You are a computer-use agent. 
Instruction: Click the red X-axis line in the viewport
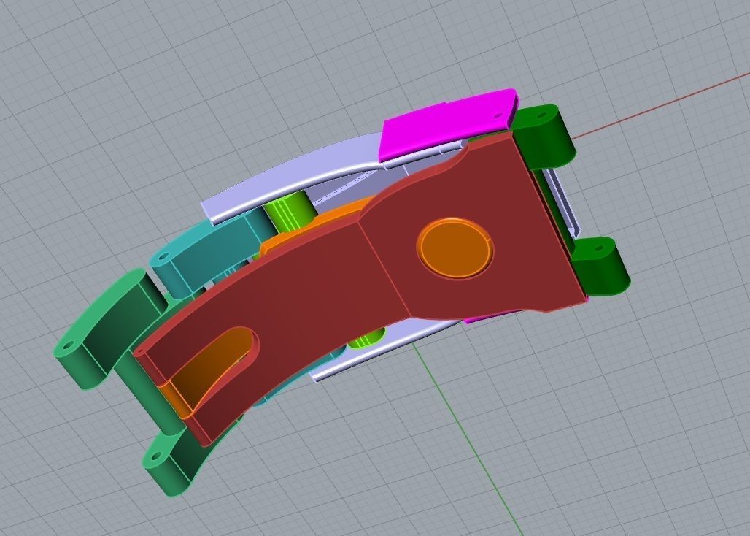(x=662, y=104)
